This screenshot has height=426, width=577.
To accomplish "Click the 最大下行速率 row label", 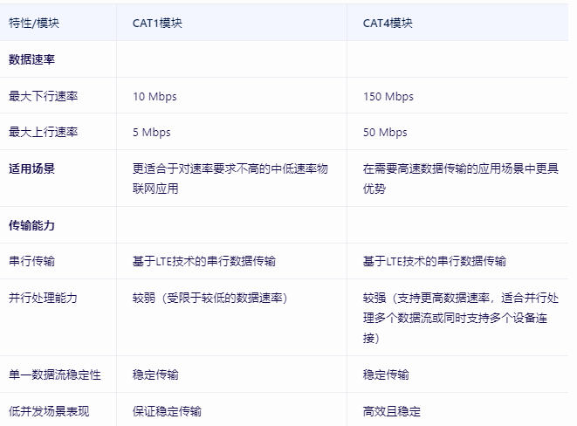I will tap(44, 96).
